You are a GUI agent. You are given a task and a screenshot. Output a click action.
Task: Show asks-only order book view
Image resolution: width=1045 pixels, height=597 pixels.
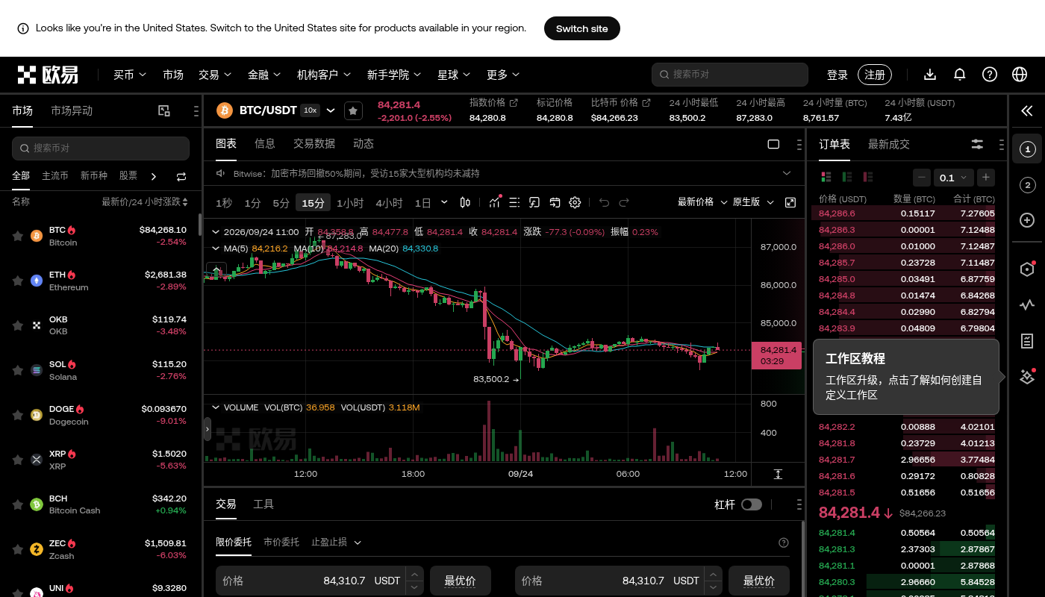coord(868,177)
